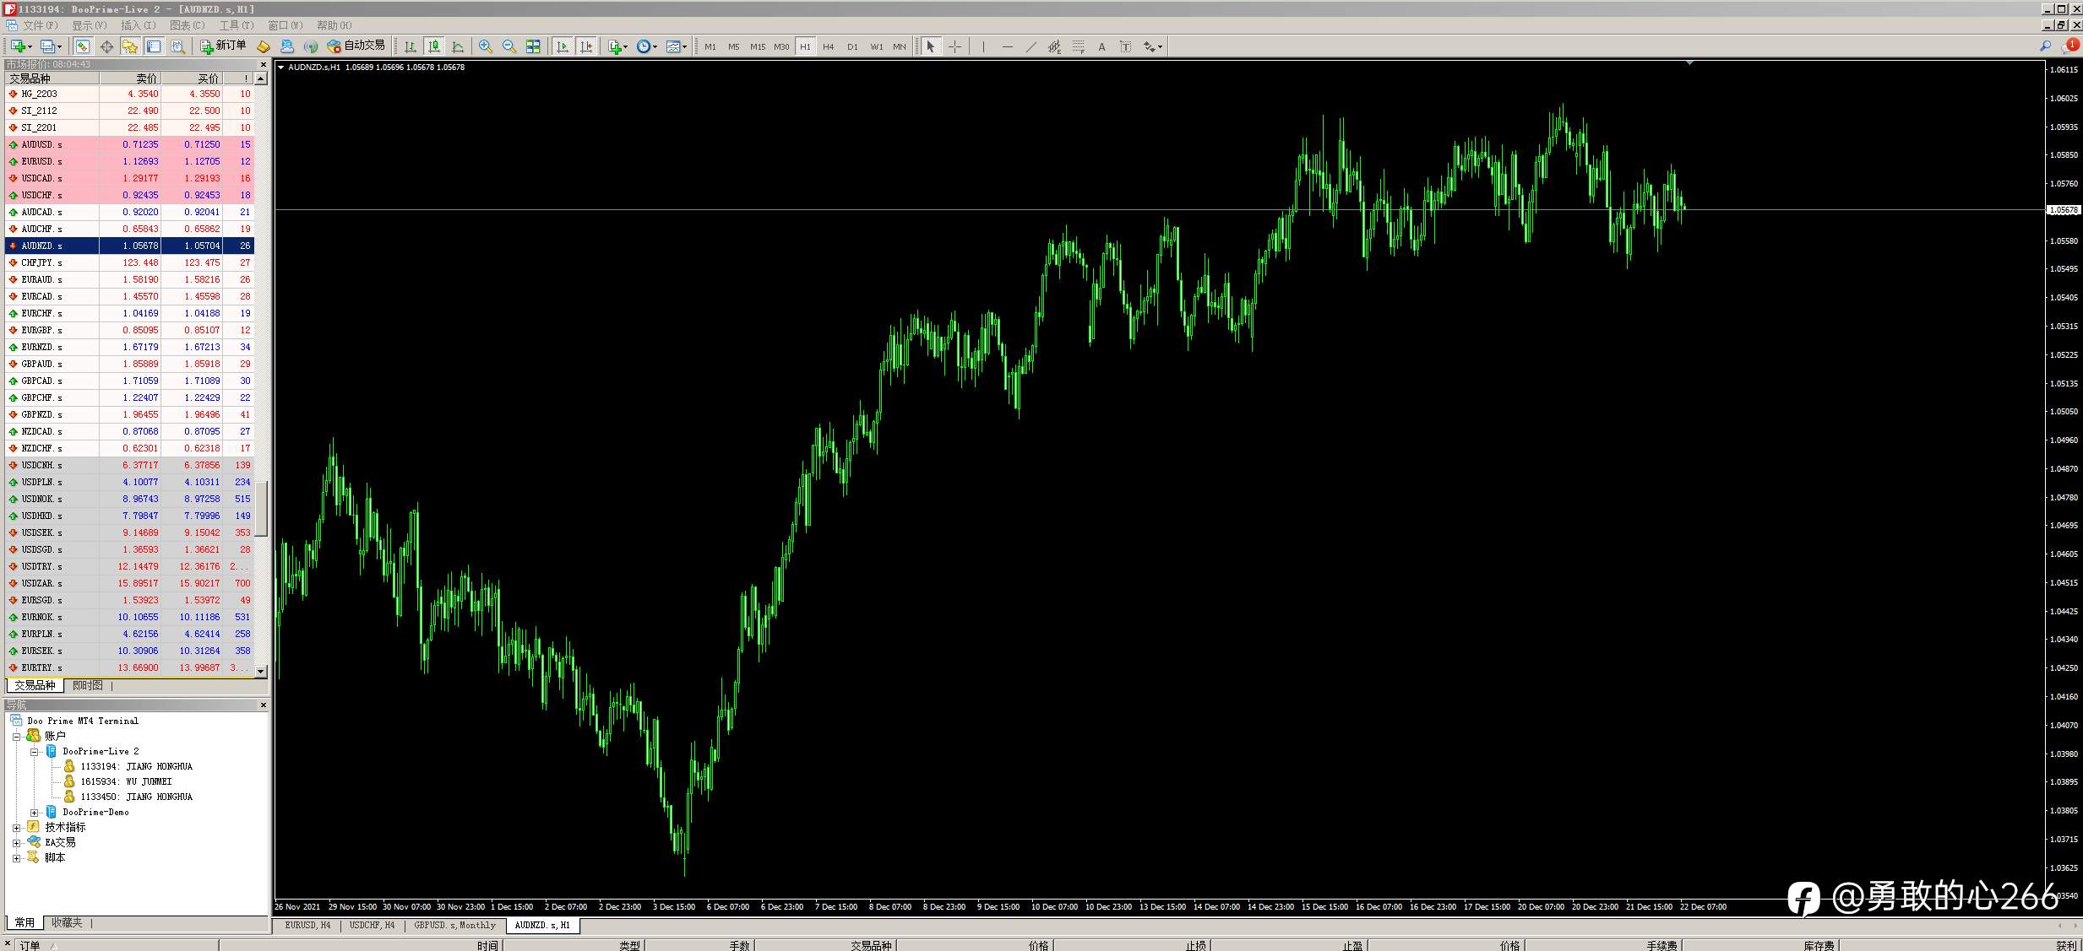Toggle the Data Window crosshair-target icon
The height and width of the screenshot is (951, 2083).
click(106, 46)
